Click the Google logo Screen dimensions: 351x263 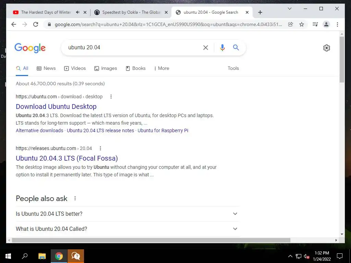[30, 48]
